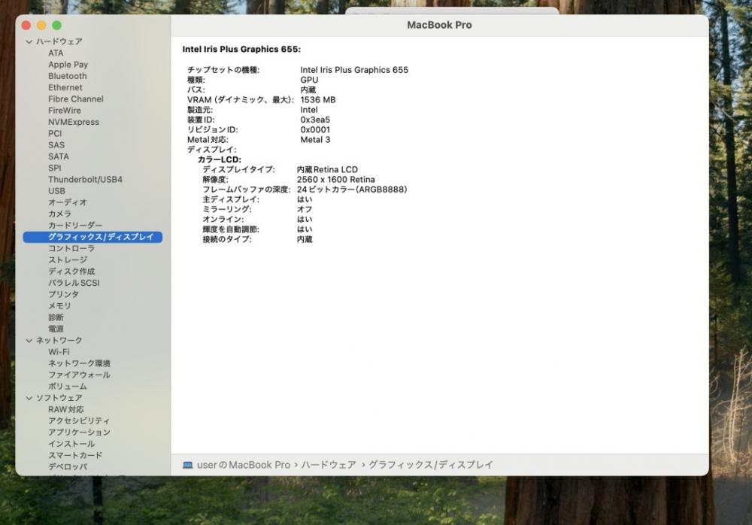Select パラレルSCSI in the sidebar
The image size is (752, 525).
pos(74,283)
